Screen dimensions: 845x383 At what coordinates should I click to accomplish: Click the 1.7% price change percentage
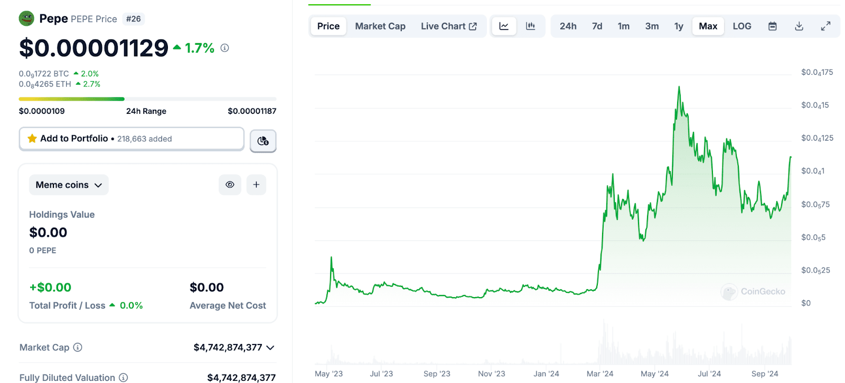click(200, 48)
